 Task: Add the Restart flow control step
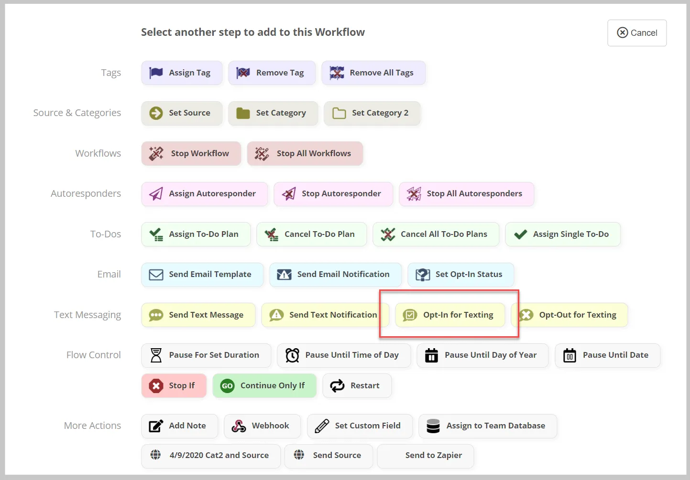[x=357, y=386]
